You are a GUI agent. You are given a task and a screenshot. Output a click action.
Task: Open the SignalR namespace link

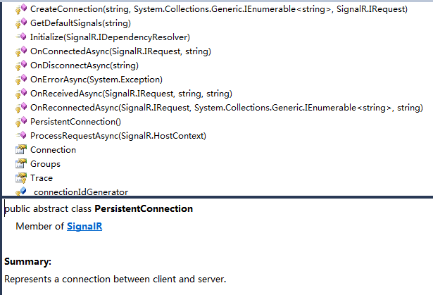point(84,226)
